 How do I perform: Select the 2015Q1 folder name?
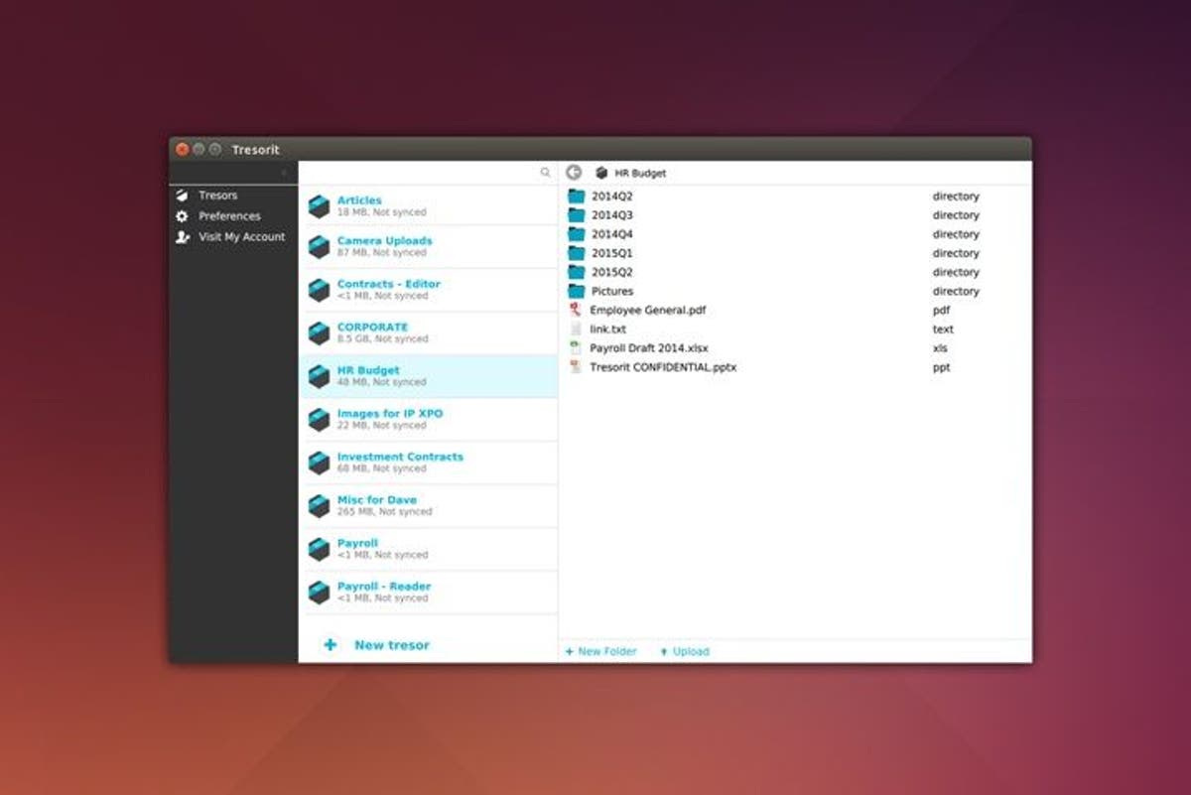612,253
